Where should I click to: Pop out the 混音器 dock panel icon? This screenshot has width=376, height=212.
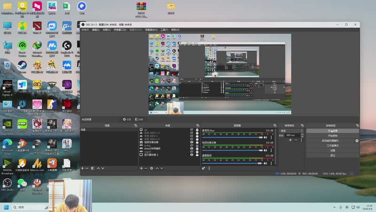[275, 126]
